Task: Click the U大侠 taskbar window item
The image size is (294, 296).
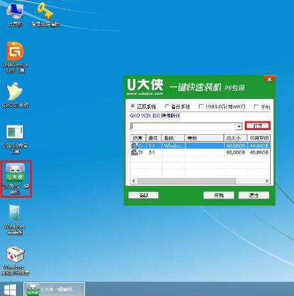Action: point(55,289)
